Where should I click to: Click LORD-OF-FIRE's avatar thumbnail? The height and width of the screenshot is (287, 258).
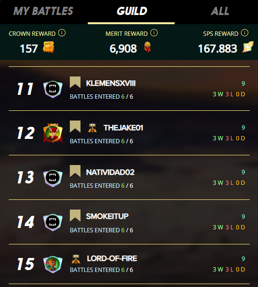53,264
